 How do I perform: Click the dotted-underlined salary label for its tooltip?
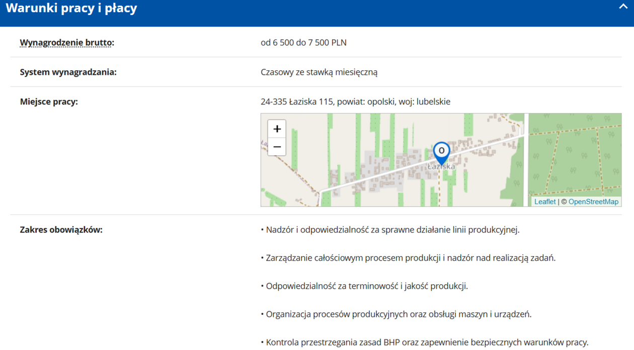click(x=66, y=43)
